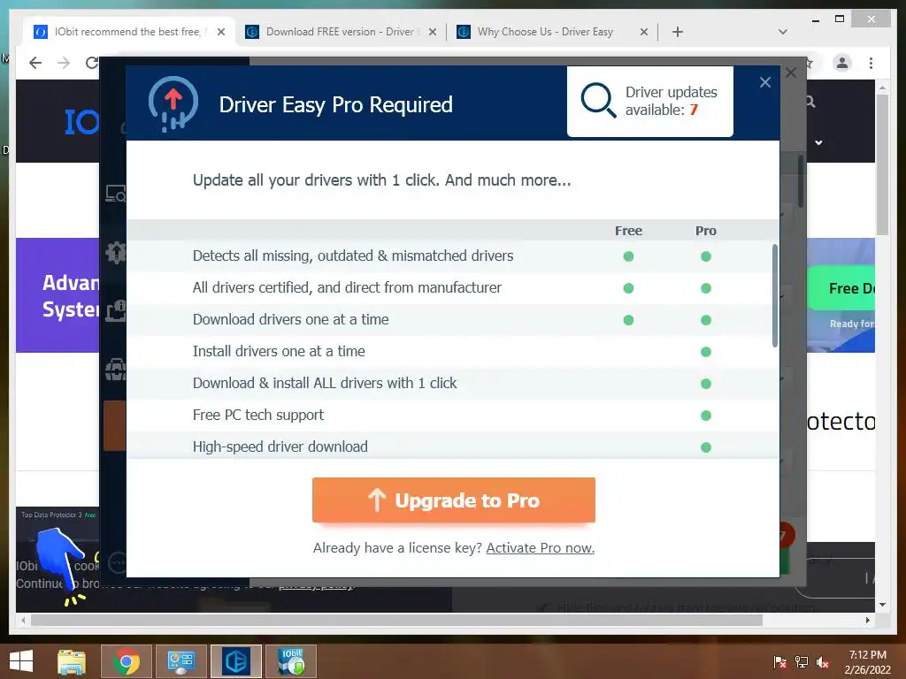
Task: Click the Driver updates available search icon
Action: coord(598,101)
